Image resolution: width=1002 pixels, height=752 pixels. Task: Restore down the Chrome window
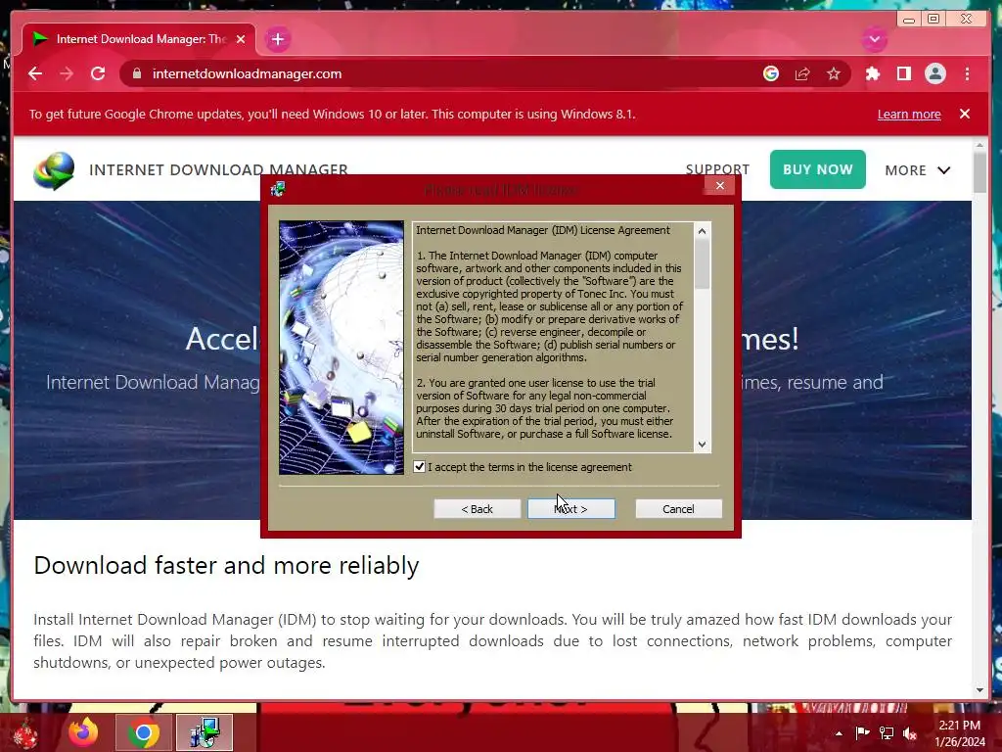click(934, 20)
